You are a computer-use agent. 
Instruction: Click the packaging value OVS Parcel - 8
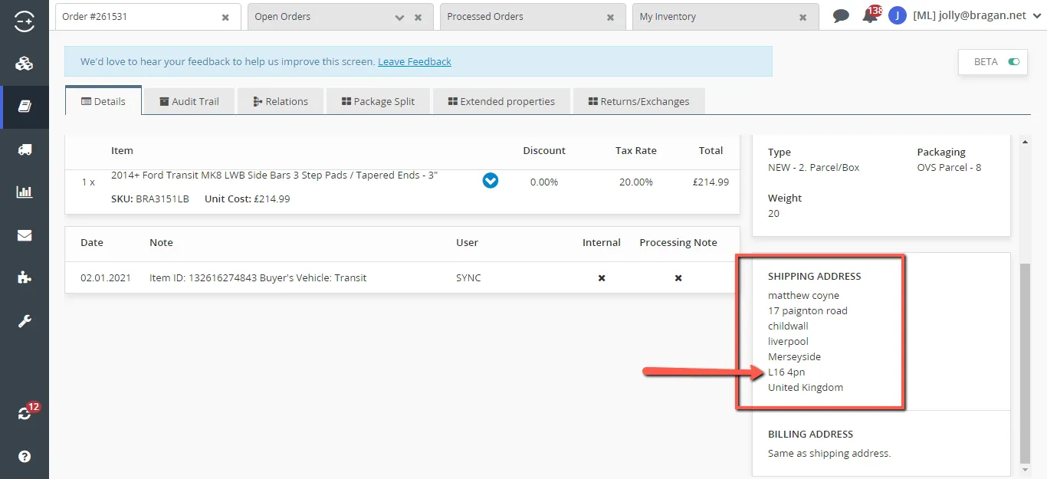pos(949,167)
